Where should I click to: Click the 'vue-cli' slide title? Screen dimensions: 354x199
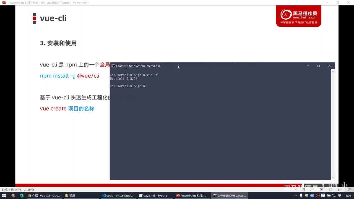53,18
